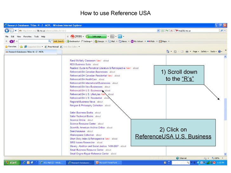
Task: Open the command bar Tools dropdown
Action: [213, 51]
